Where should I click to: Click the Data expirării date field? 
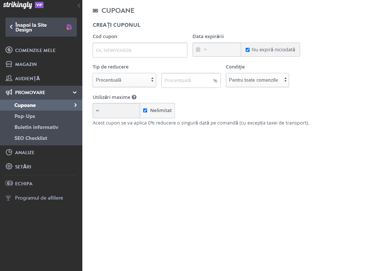pos(217,49)
